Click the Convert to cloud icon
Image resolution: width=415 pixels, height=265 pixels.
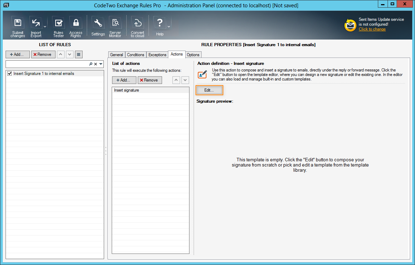(137, 27)
